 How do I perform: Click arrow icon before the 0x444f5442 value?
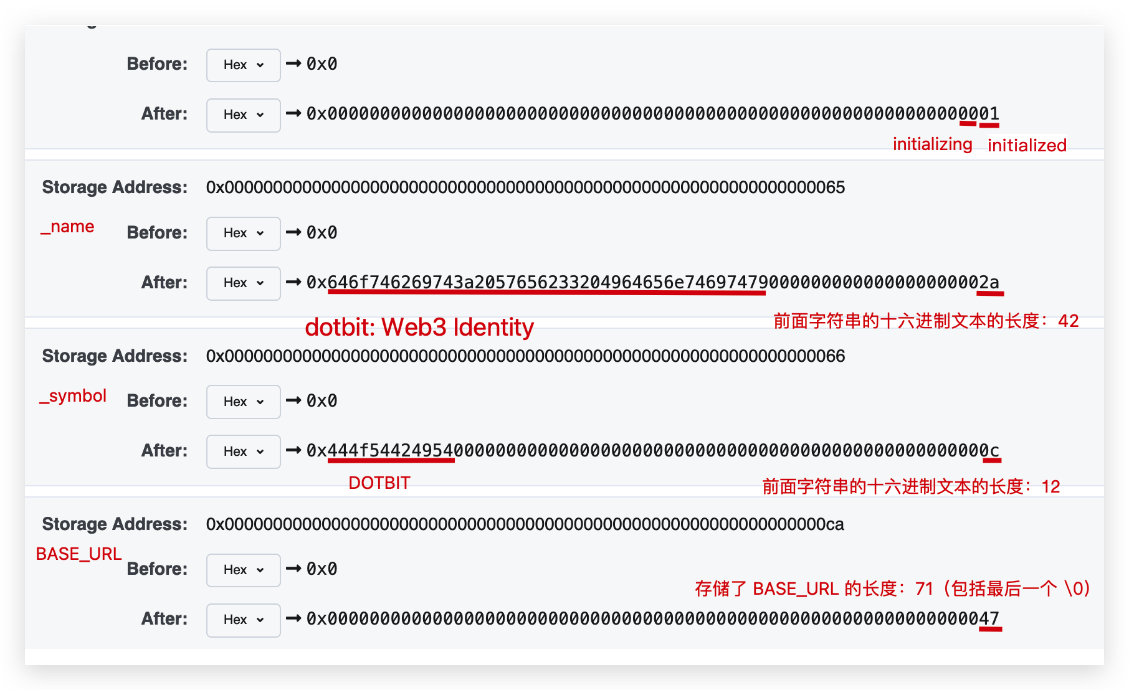(293, 450)
